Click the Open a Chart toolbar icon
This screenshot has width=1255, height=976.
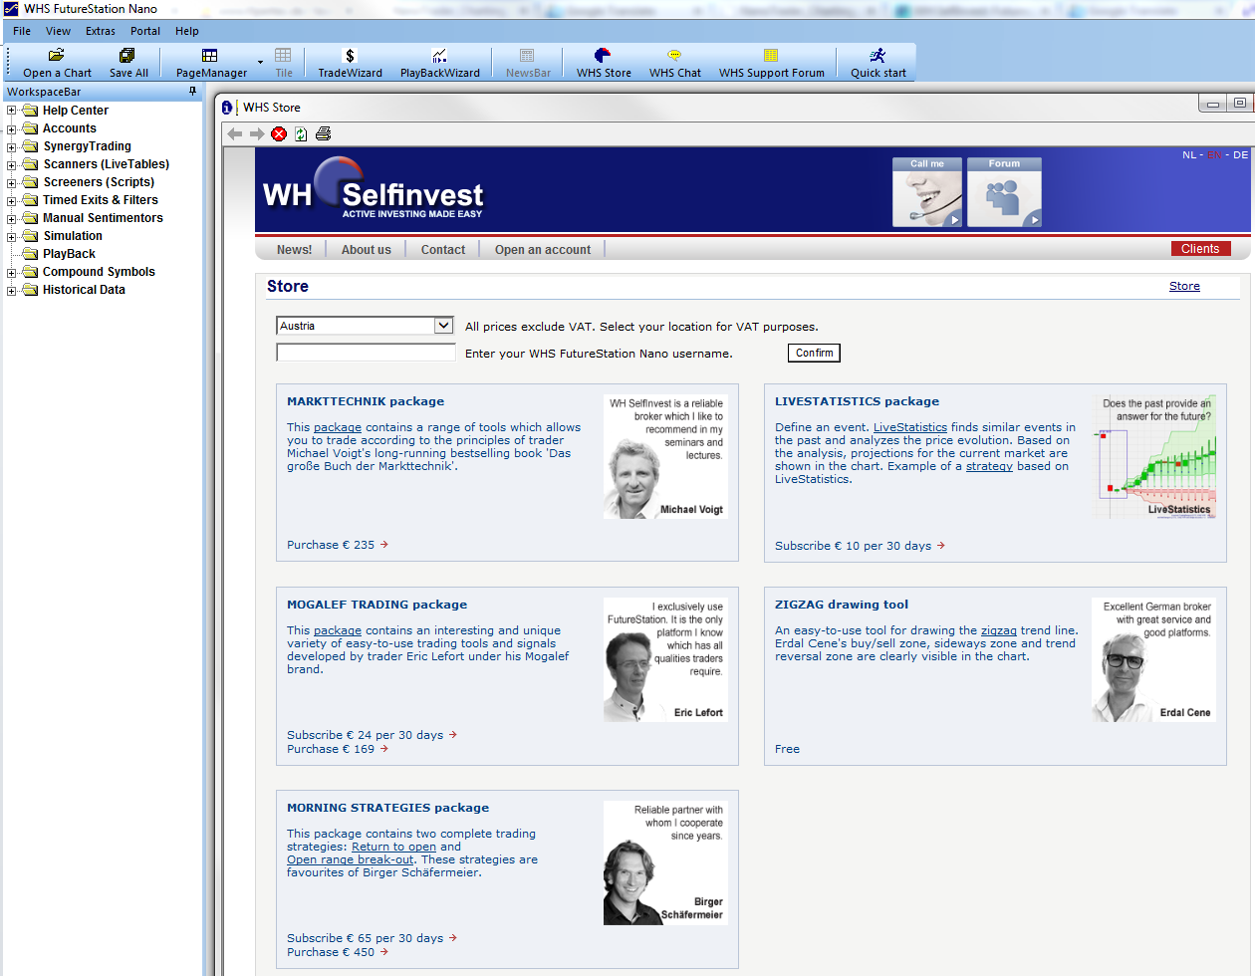(x=57, y=56)
